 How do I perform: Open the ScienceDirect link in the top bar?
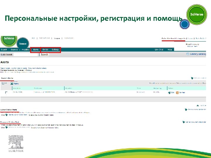click(45, 38)
